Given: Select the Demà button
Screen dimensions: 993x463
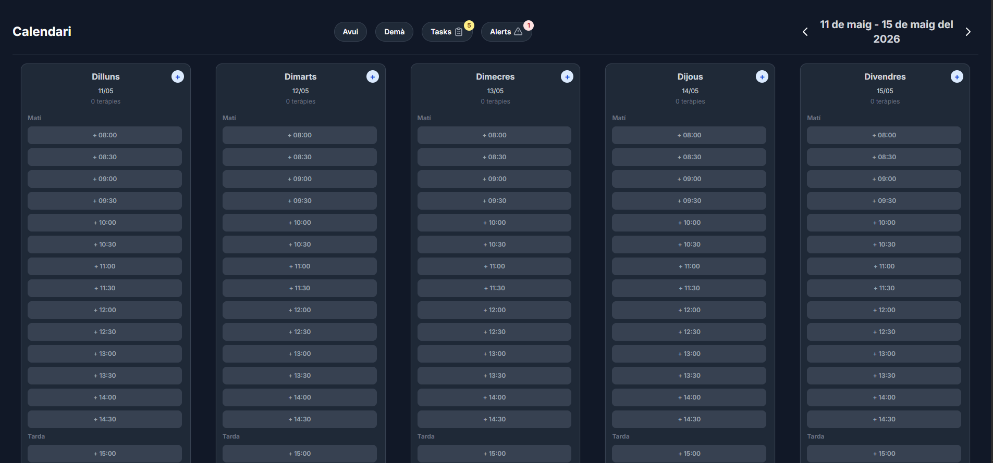Looking at the screenshot, I should (x=394, y=32).
